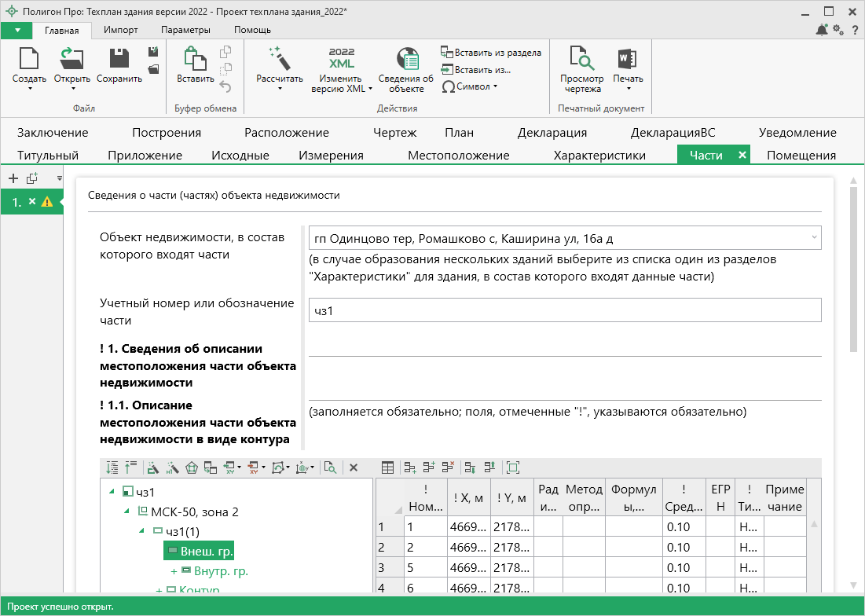Collapse the МСК-50, зона 2 node

[x=127, y=512]
